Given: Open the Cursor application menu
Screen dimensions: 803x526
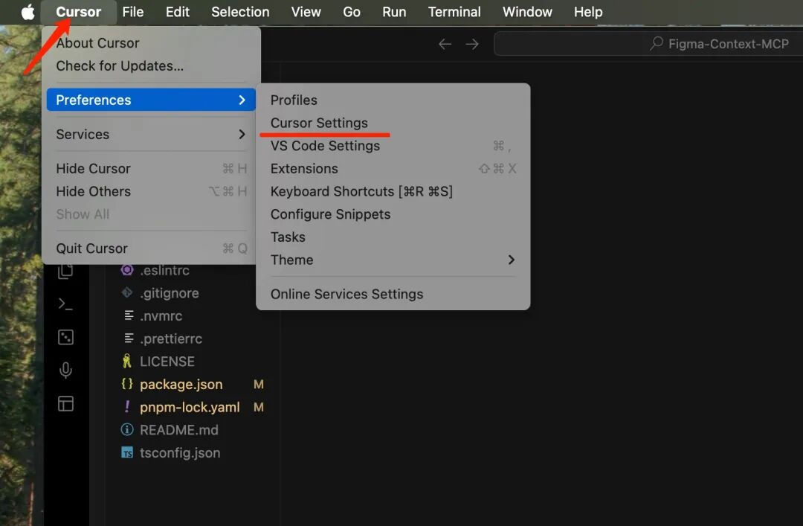Looking at the screenshot, I should [x=78, y=12].
